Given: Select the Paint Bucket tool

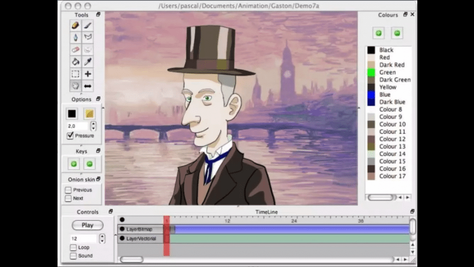Looking at the screenshot, I should [x=76, y=62].
